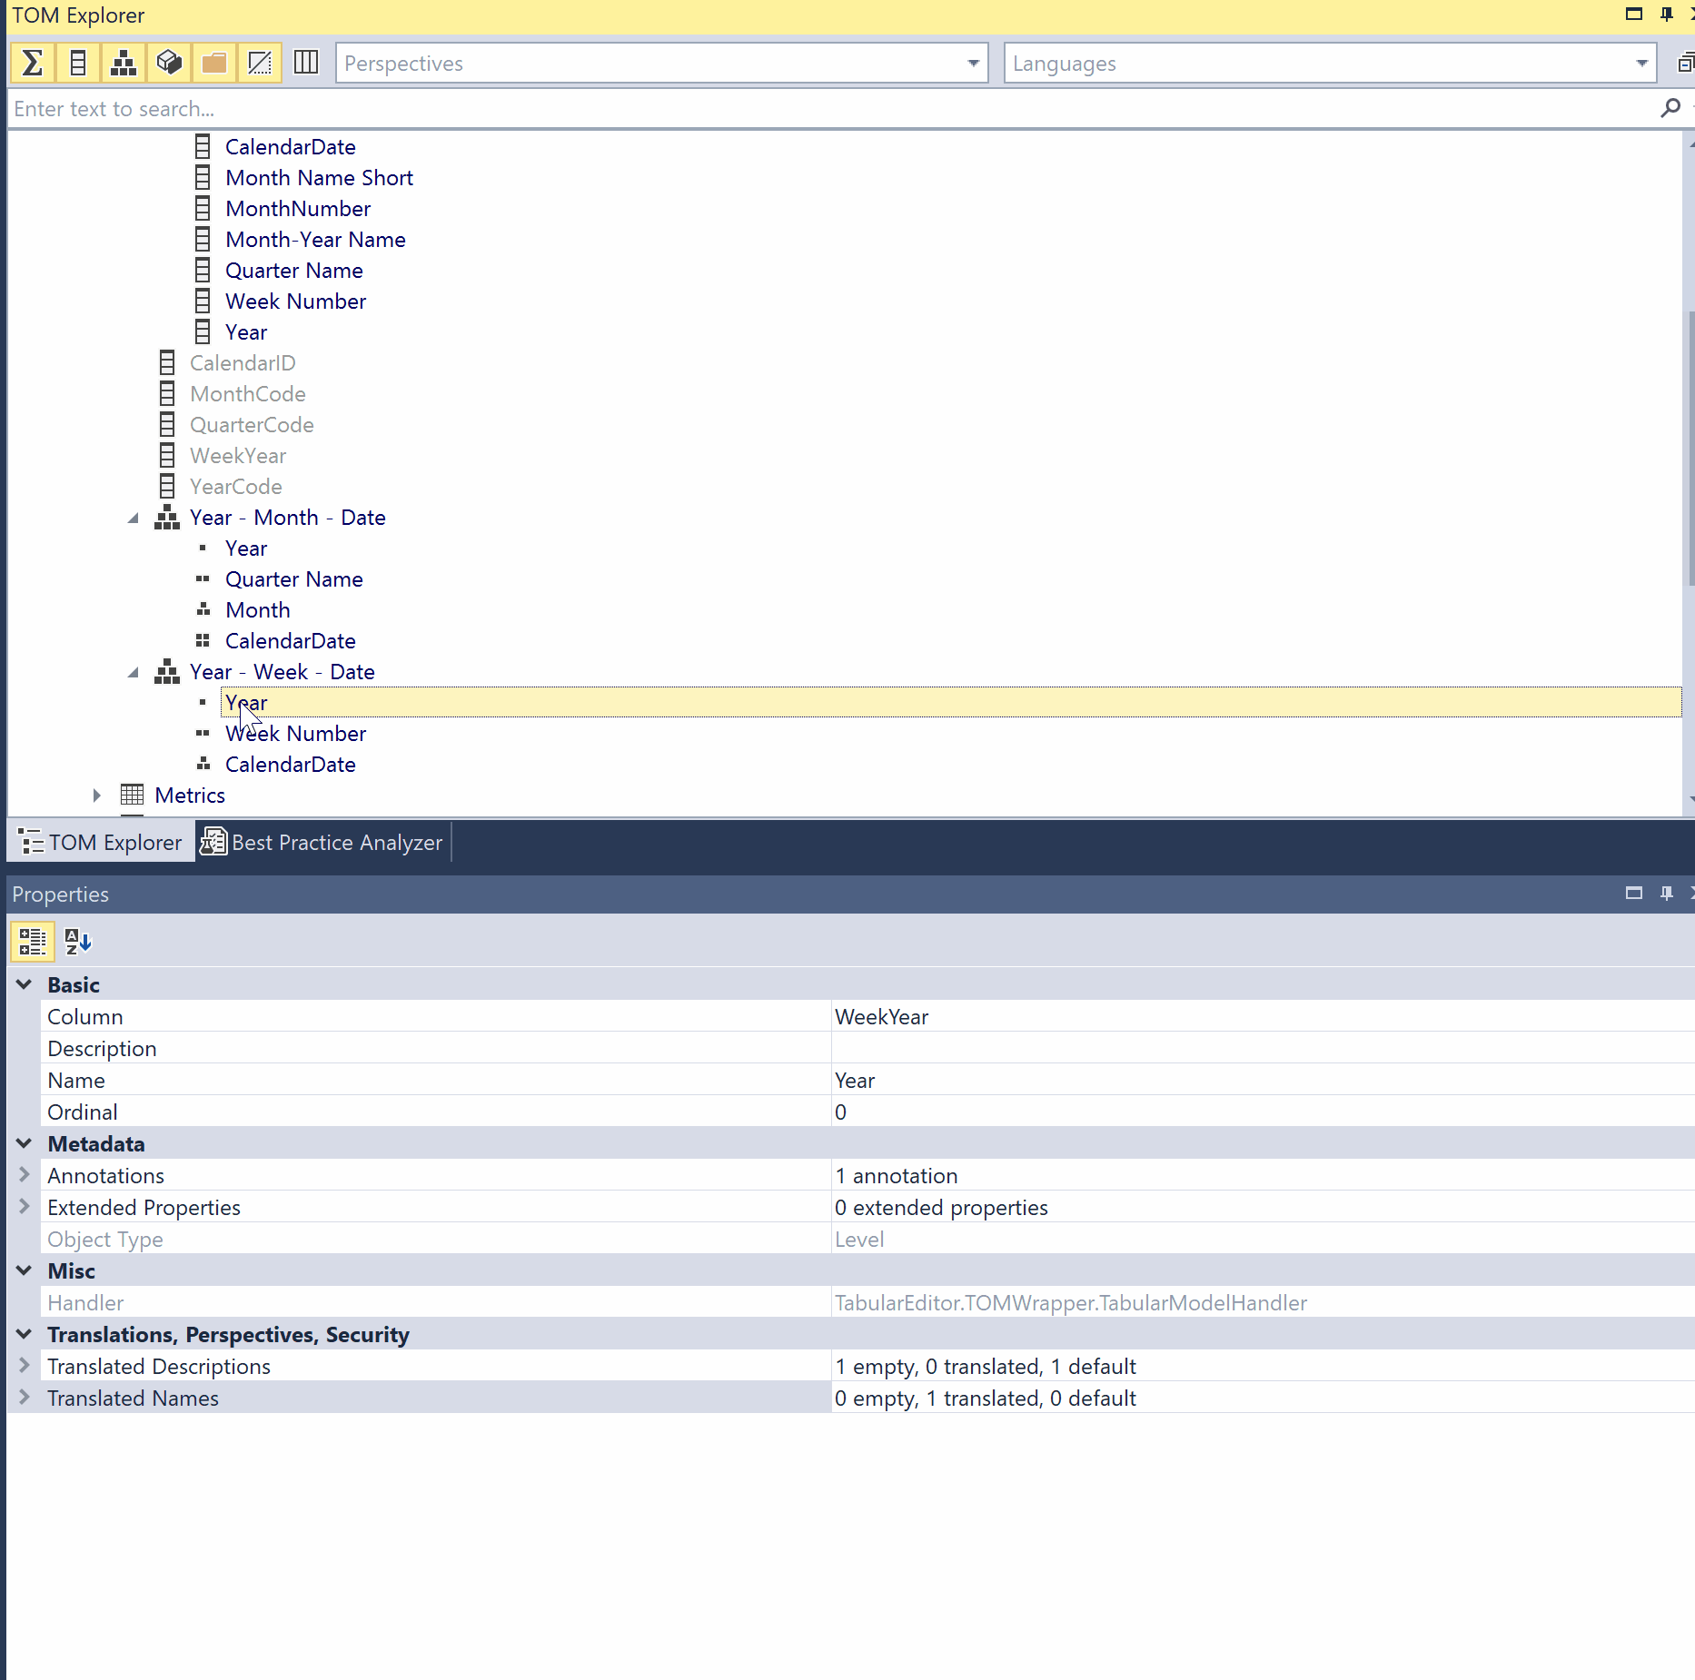Click the WeekYear column icon
This screenshot has height=1680, width=1695.
[x=167, y=456]
